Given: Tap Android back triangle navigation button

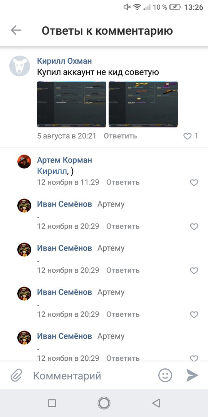Looking at the screenshot, I should (156, 403).
